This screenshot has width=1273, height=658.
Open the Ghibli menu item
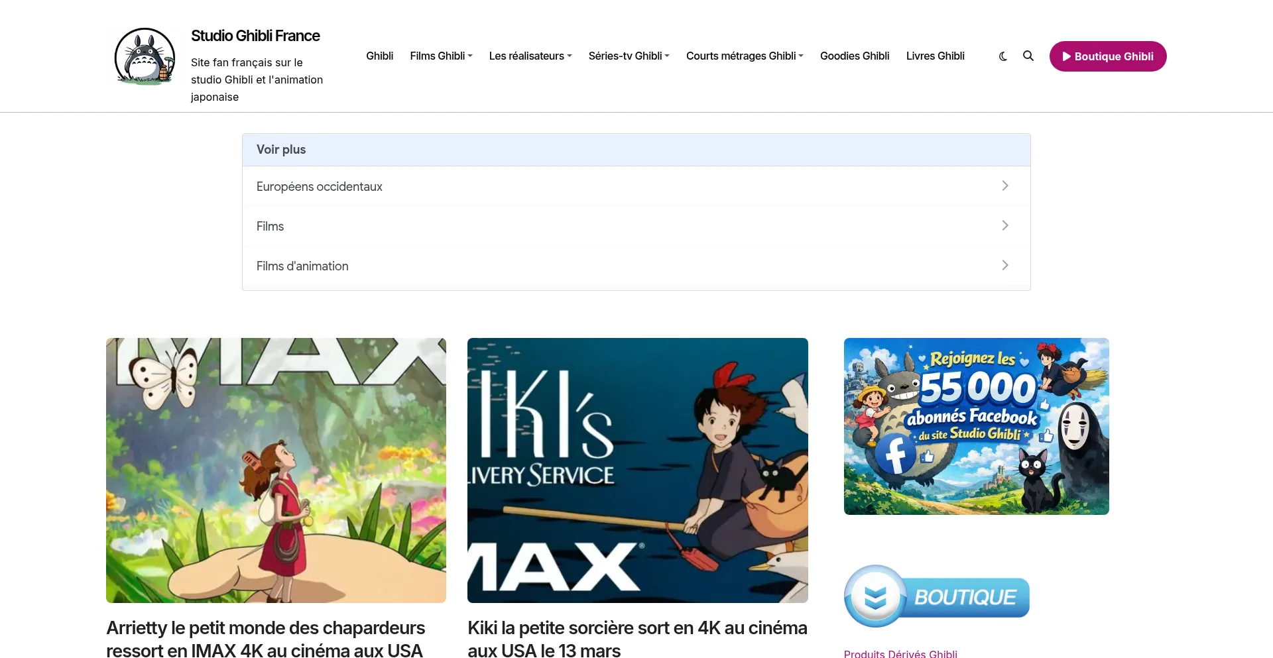tap(380, 56)
